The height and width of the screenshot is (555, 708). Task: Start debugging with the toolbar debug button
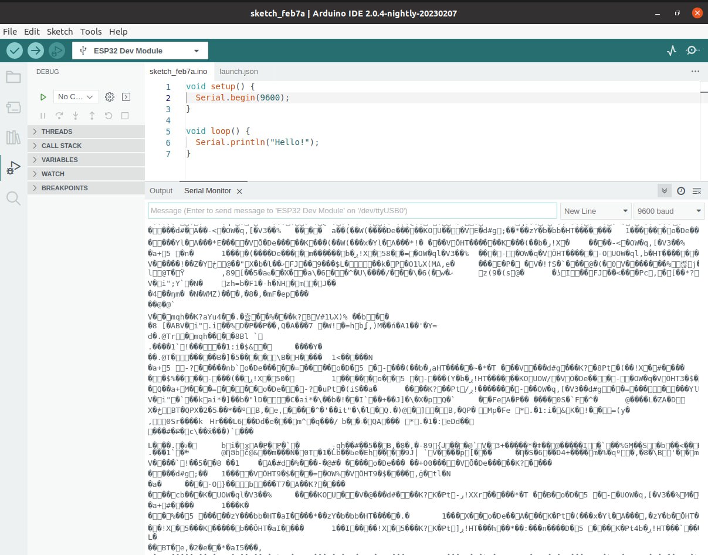pos(57,51)
